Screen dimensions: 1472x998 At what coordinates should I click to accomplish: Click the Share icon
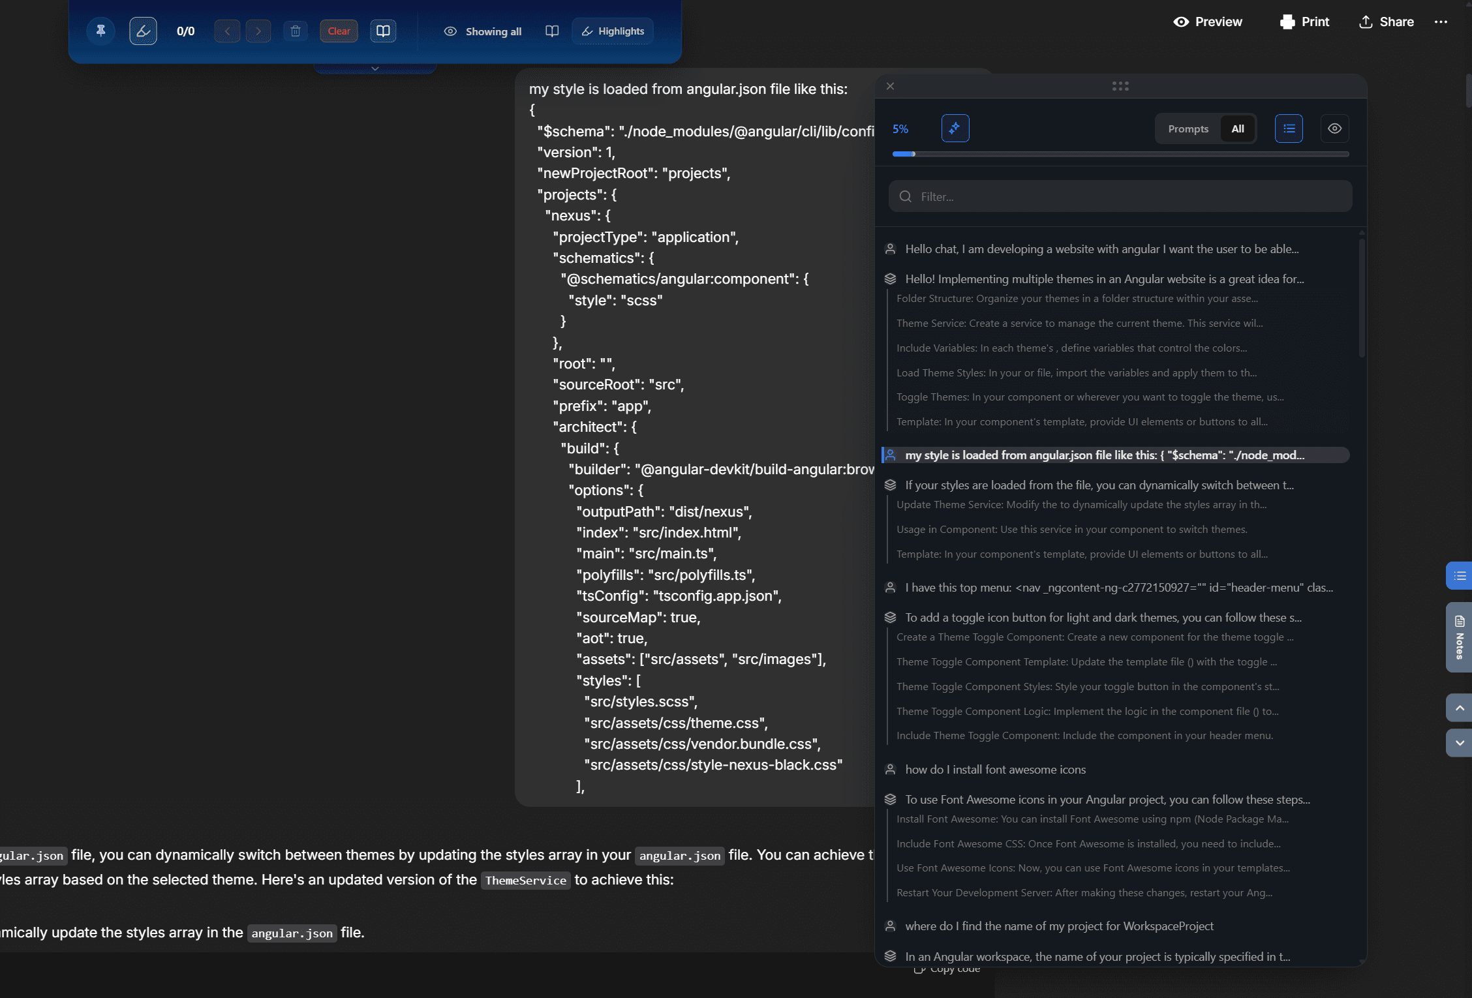pos(1366,22)
